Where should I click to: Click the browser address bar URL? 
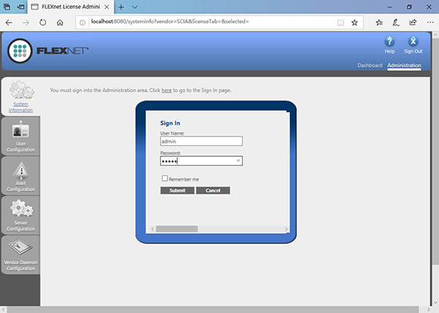170,21
